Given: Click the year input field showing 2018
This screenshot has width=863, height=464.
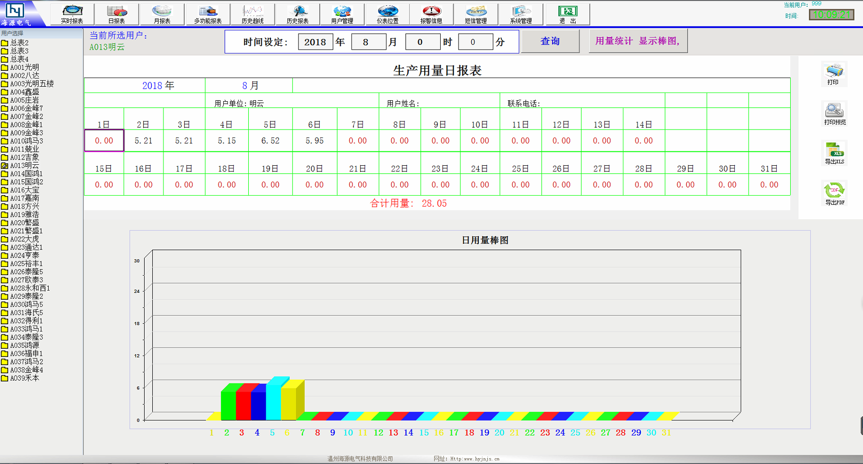Looking at the screenshot, I should click(315, 42).
